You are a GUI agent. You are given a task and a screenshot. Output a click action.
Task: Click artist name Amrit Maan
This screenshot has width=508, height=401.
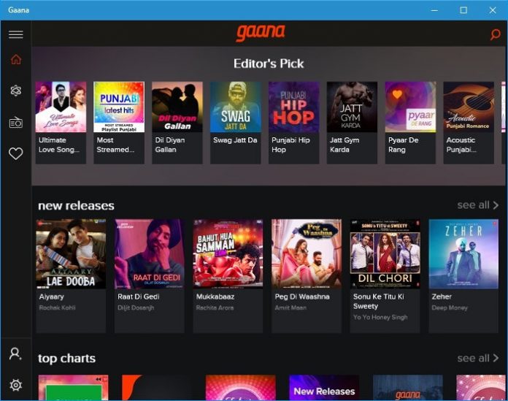click(290, 308)
